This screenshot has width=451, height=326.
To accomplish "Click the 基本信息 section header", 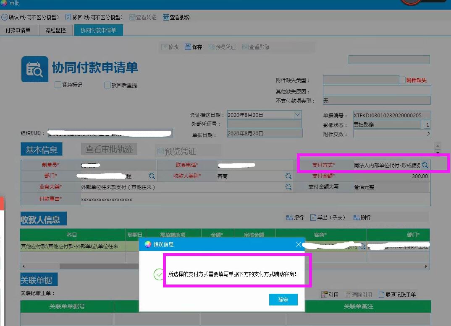I will (x=42, y=149).
